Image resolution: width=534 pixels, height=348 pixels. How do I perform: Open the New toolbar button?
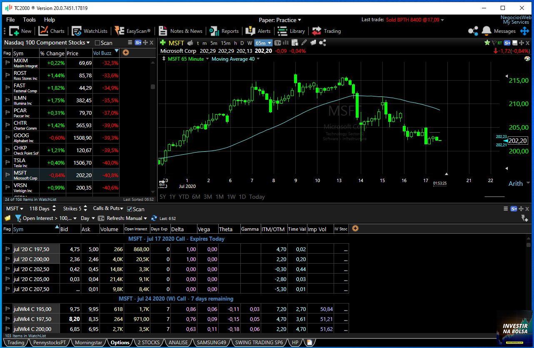[20, 31]
